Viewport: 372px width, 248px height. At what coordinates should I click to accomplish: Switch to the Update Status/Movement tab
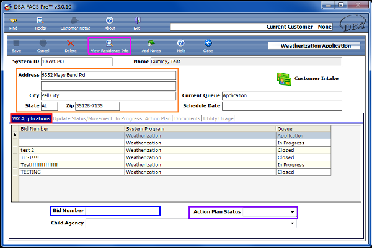click(x=82, y=118)
